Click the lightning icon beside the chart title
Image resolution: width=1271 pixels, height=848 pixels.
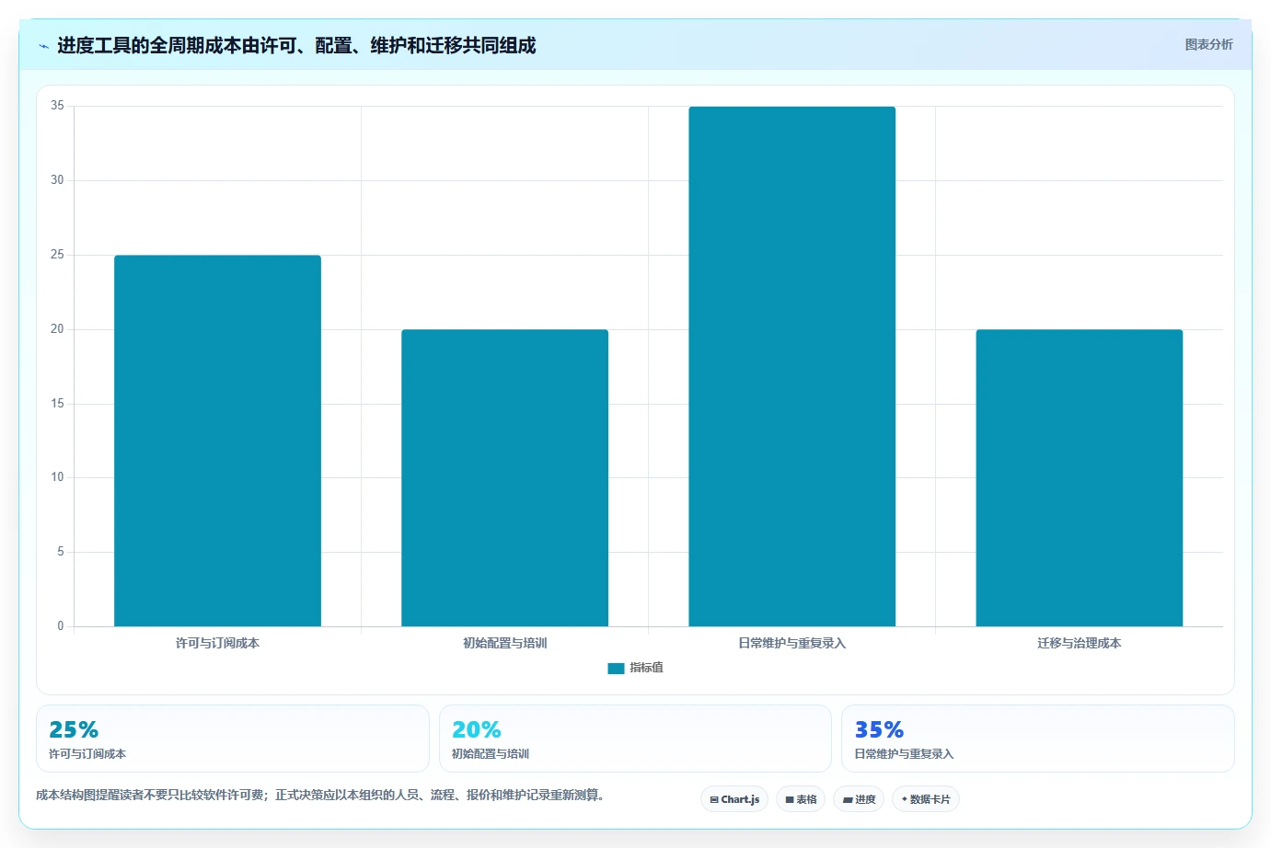(x=43, y=46)
